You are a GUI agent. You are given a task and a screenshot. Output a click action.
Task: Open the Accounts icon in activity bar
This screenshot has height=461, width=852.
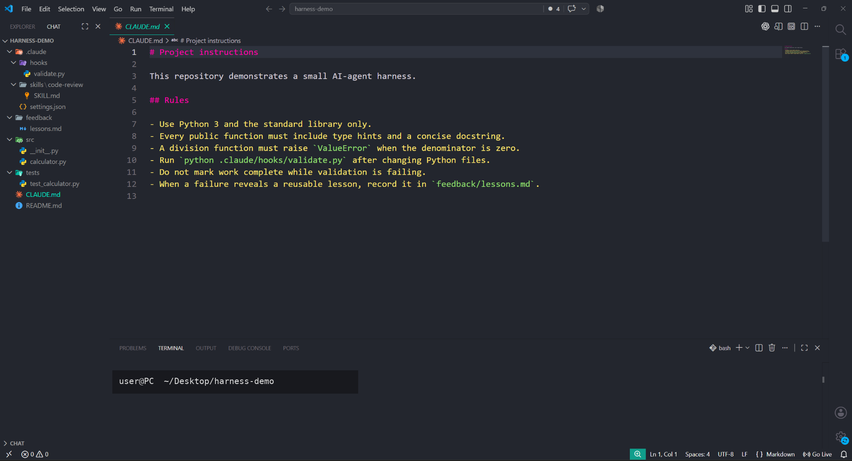pyautogui.click(x=841, y=412)
